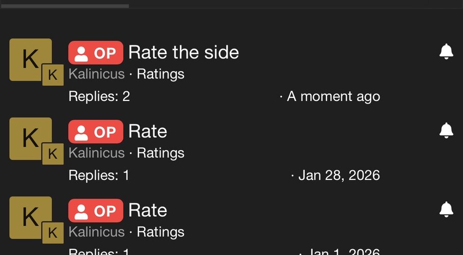The width and height of the screenshot is (463, 255).
Task: Toggle the bell for "Rate the side" thread
Action: tap(446, 52)
